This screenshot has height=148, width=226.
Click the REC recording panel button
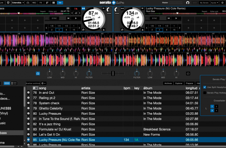34,2
